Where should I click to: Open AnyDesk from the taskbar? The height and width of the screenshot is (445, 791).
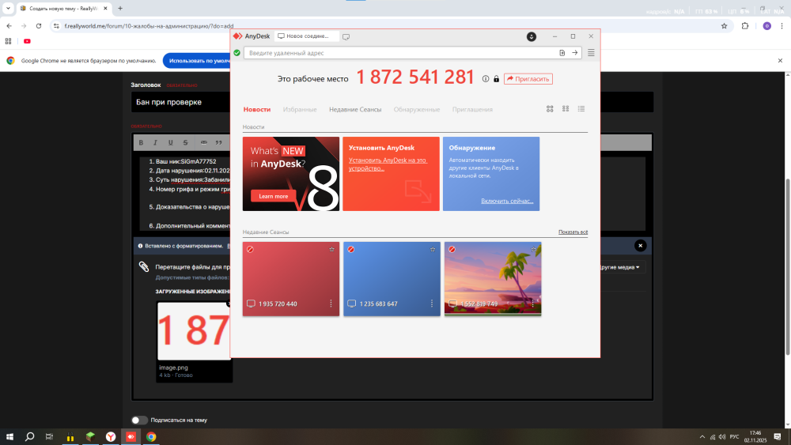pos(131,437)
